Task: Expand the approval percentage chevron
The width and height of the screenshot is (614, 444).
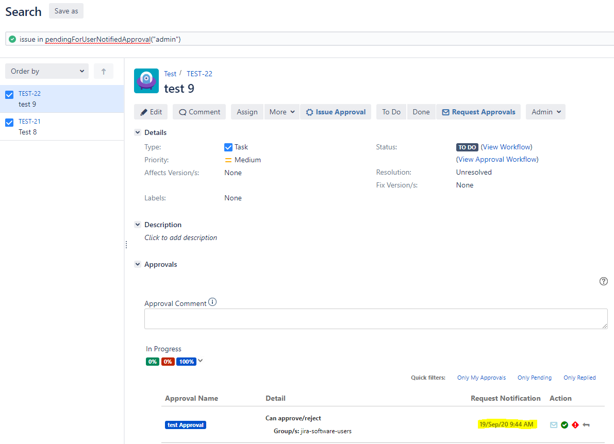Action: pos(201,361)
